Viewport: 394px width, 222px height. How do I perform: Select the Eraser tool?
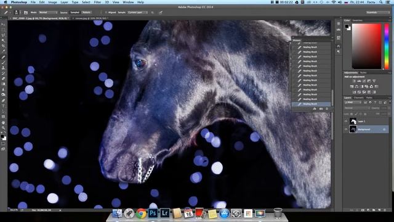[x=3, y=78]
